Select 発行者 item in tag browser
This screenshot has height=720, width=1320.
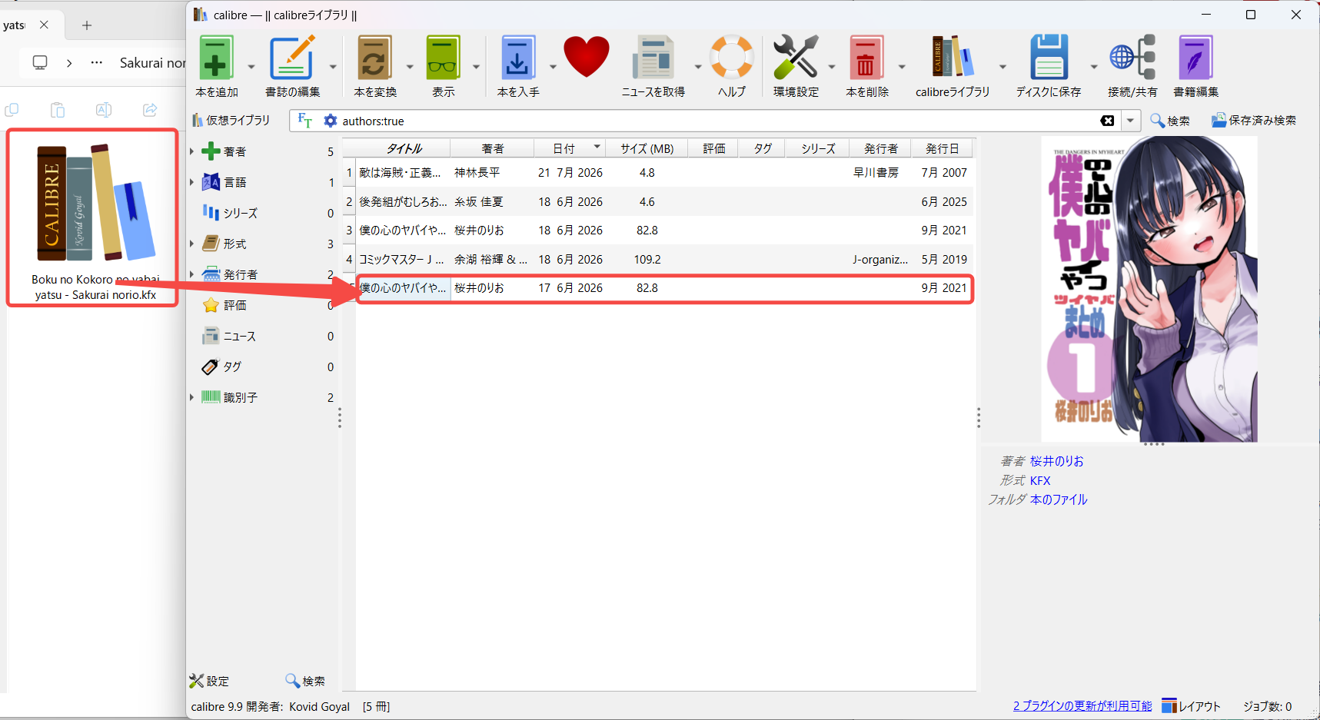click(x=240, y=274)
